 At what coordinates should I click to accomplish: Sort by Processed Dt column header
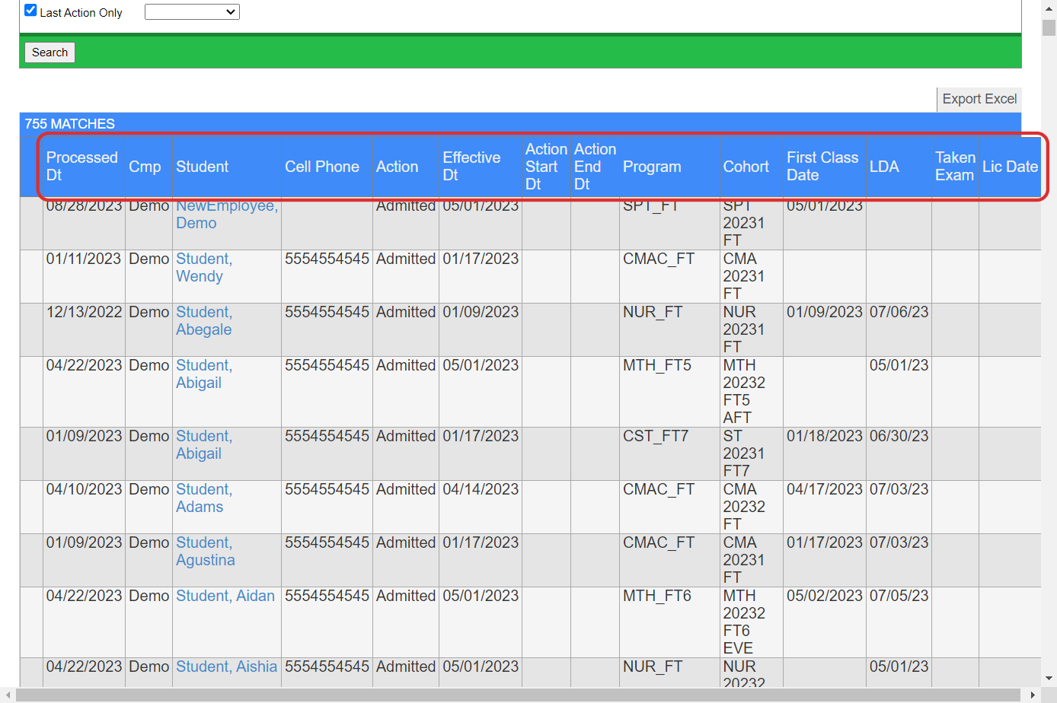(x=81, y=166)
